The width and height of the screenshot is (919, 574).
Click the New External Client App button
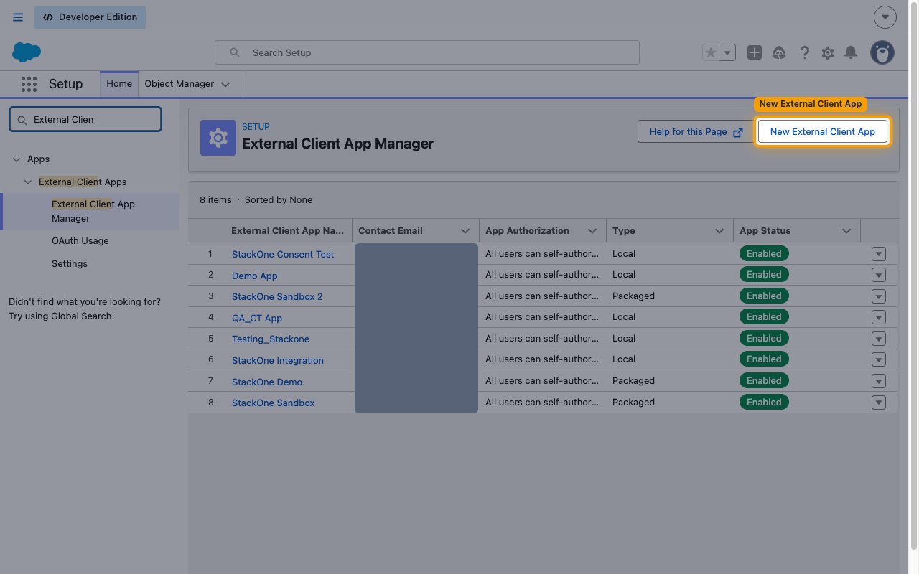(x=823, y=132)
